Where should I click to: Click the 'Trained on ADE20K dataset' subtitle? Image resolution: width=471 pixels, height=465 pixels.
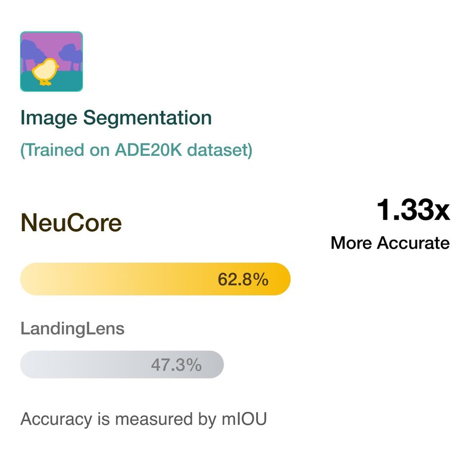(x=136, y=150)
